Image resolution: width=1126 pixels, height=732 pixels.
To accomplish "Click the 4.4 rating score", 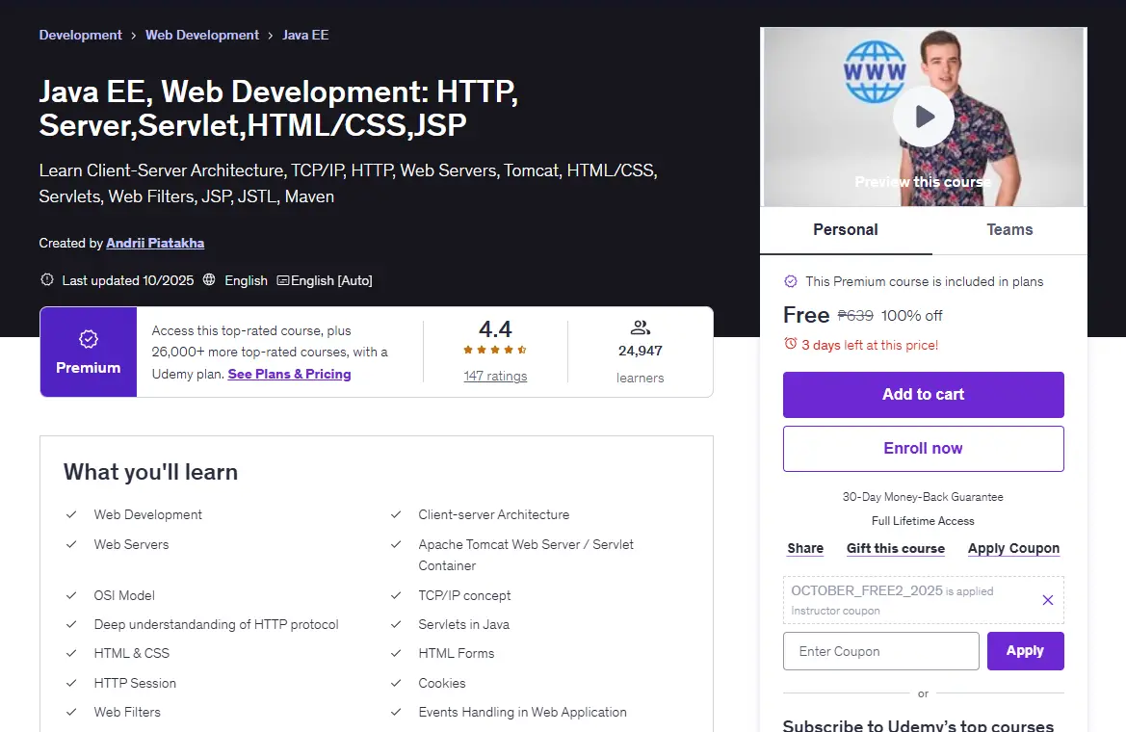I will pos(495,329).
